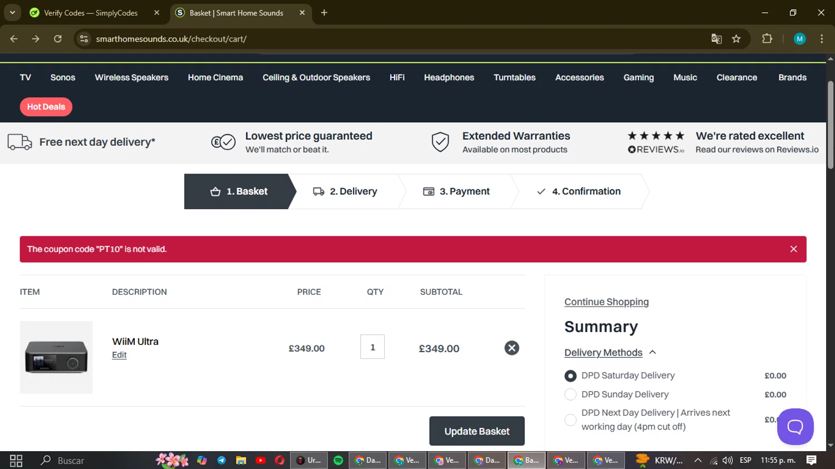The image size is (835, 469).
Task: Reload the basket page
Action: pyautogui.click(x=58, y=39)
